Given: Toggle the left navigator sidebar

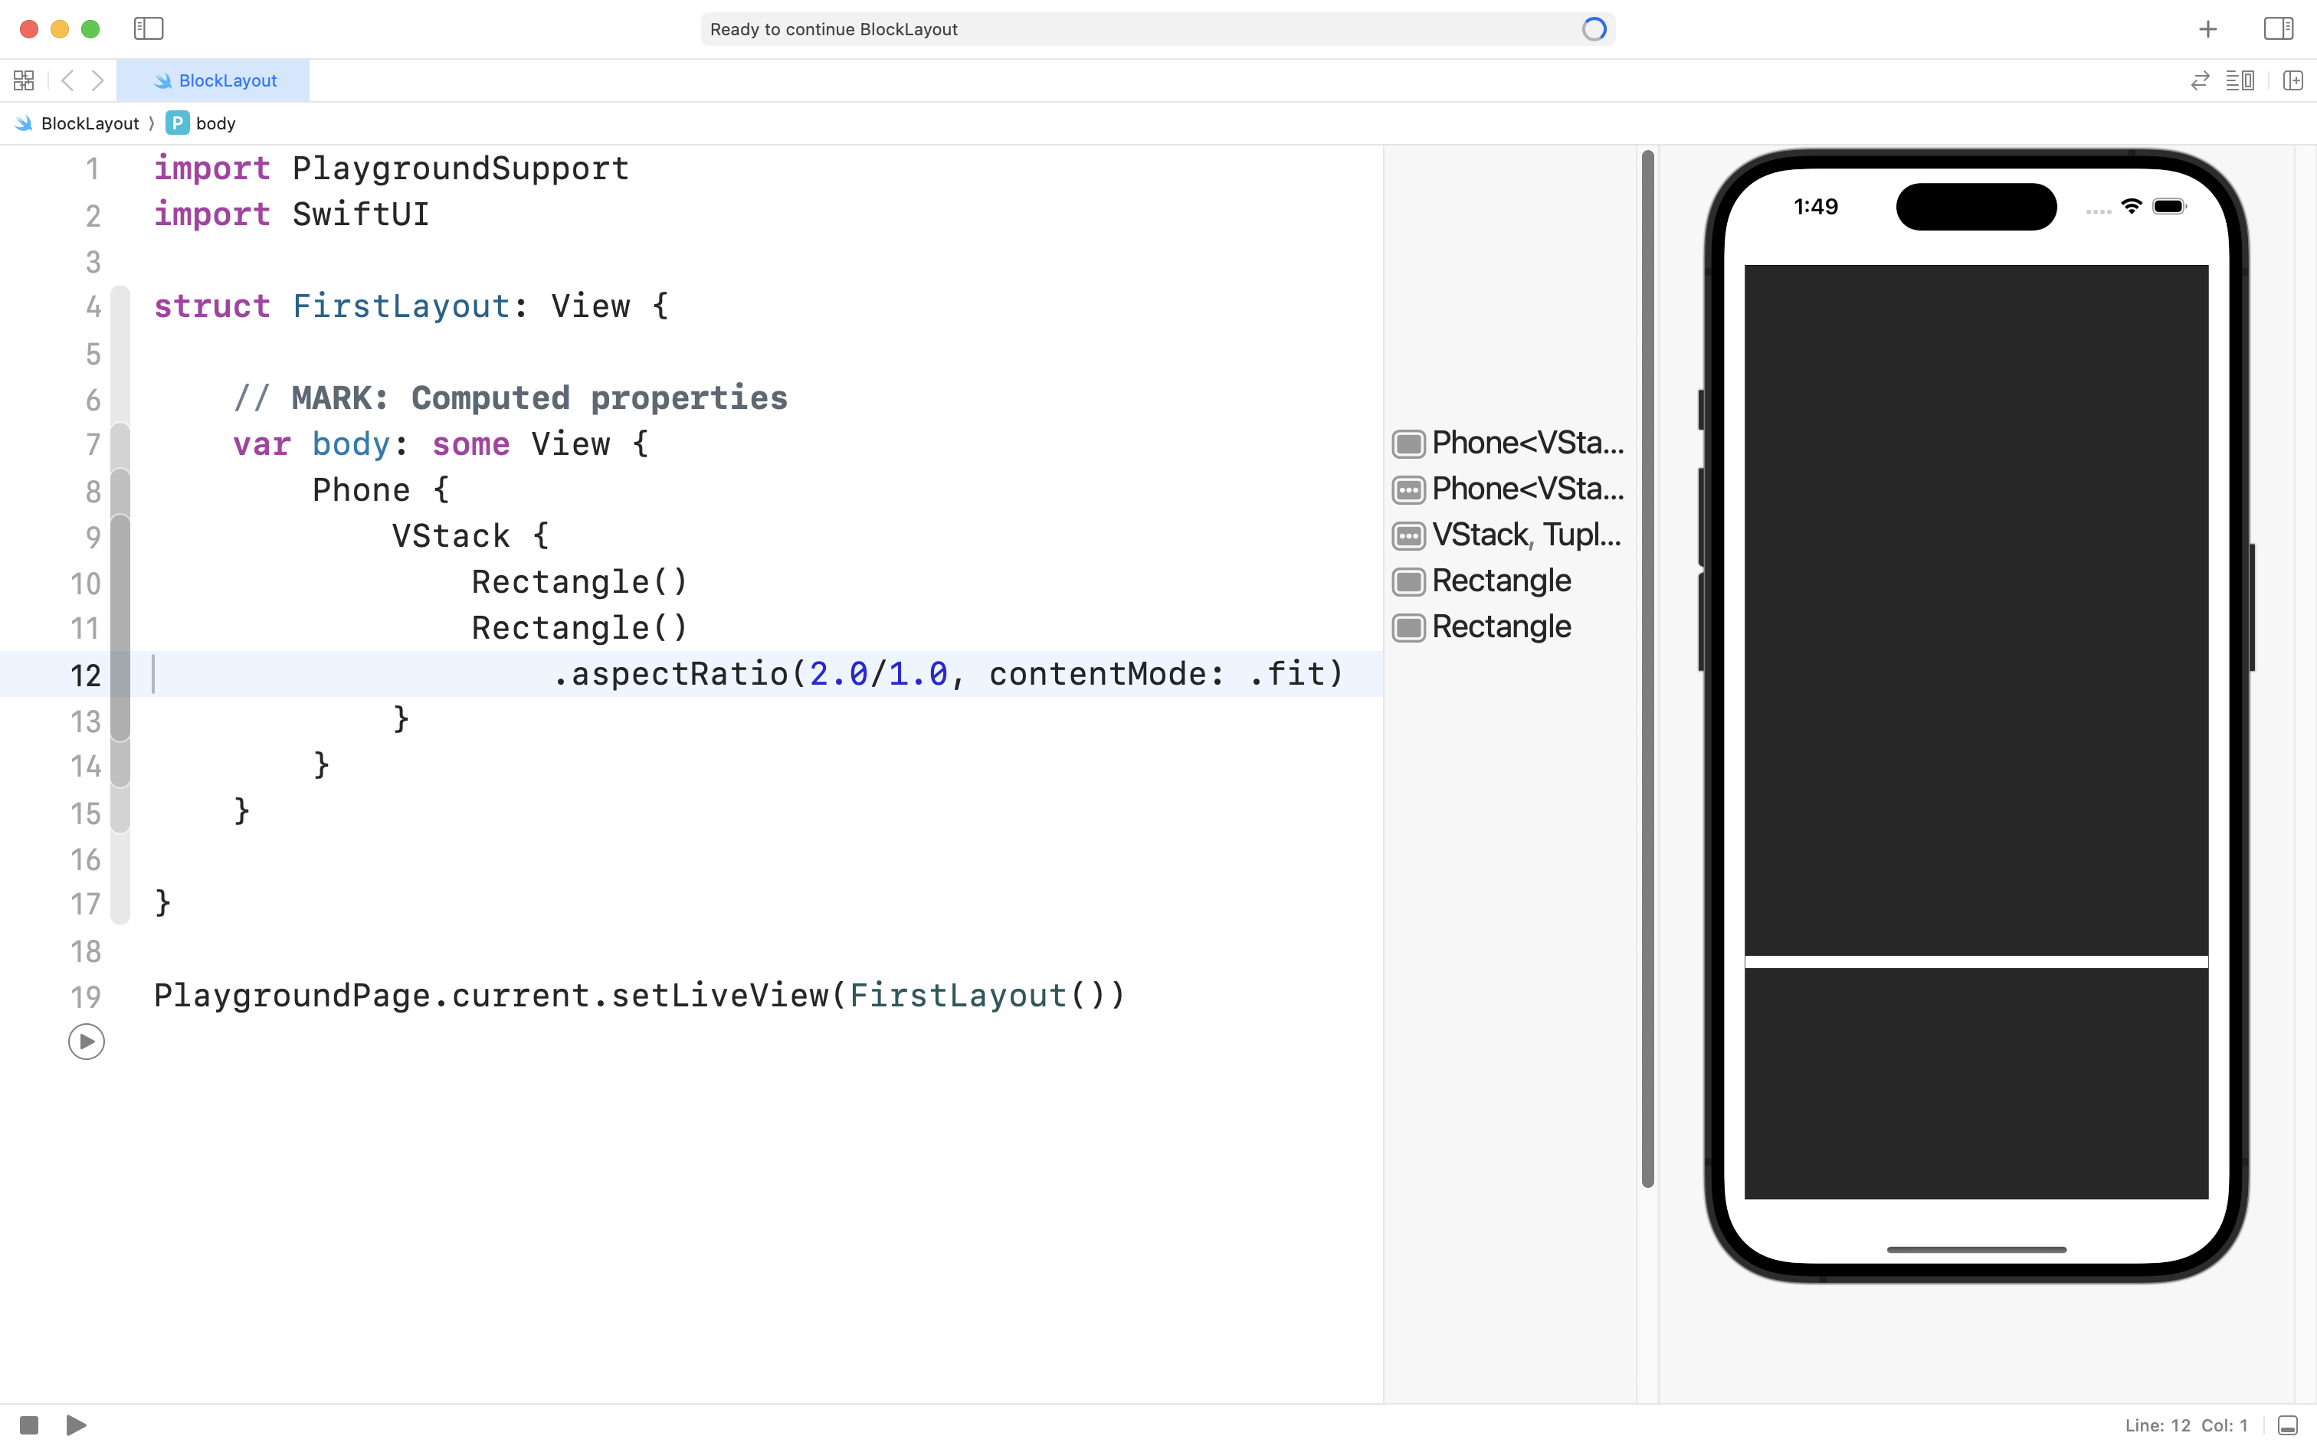Looking at the screenshot, I should [149, 28].
